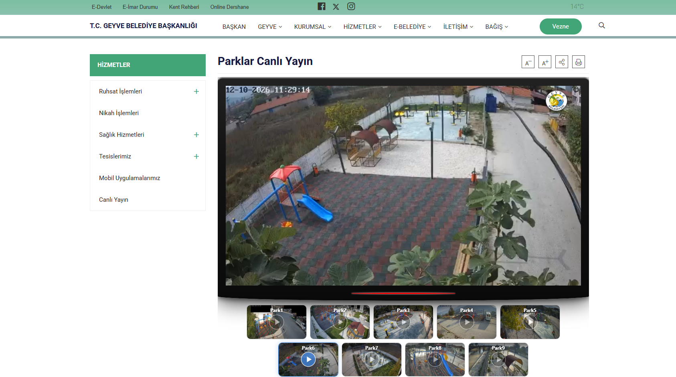Image resolution: width=676 pixels, height=377 pixels.
Task: Expand Sağlık Hizmetleri with plus icon
Action: click(196, 135)
